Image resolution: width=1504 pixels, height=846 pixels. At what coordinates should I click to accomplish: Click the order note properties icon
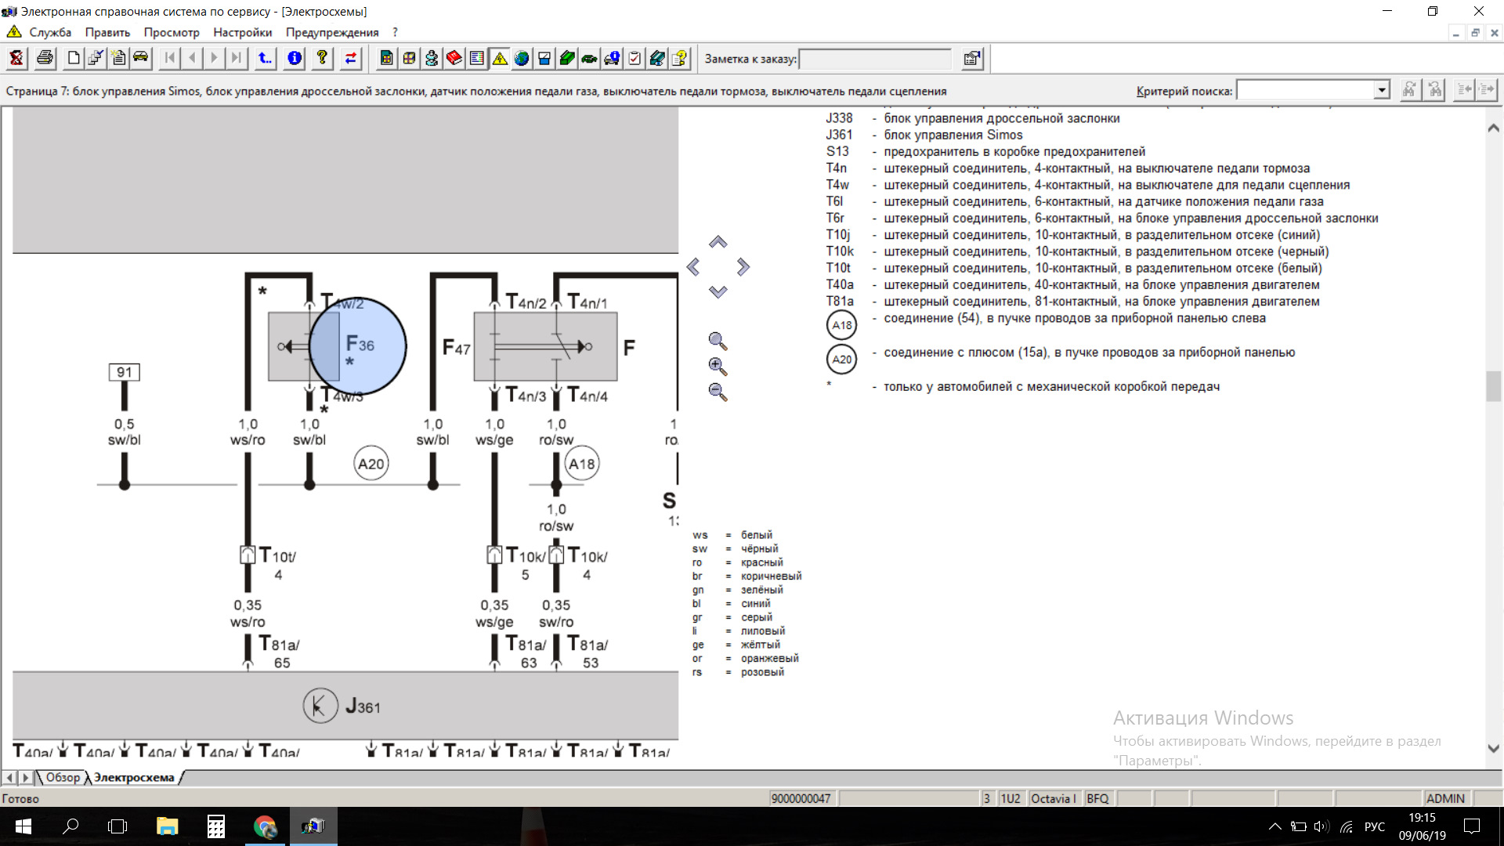(972, 59)
